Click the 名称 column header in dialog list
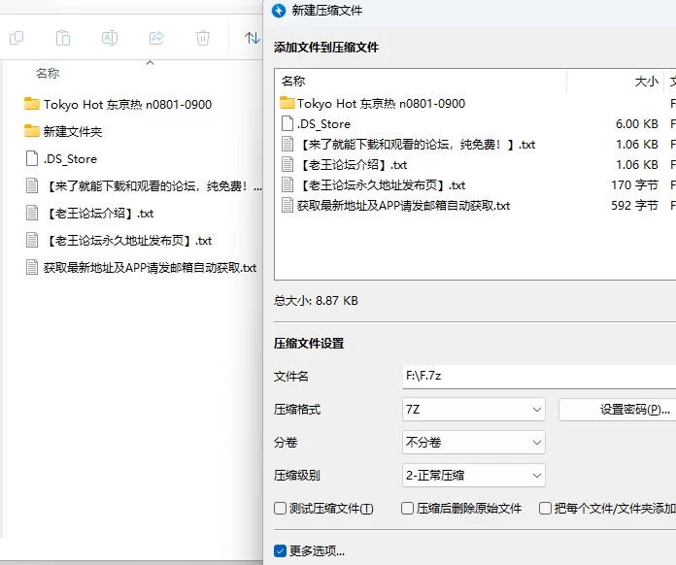 pyautogui.click(x=293, y=81)
